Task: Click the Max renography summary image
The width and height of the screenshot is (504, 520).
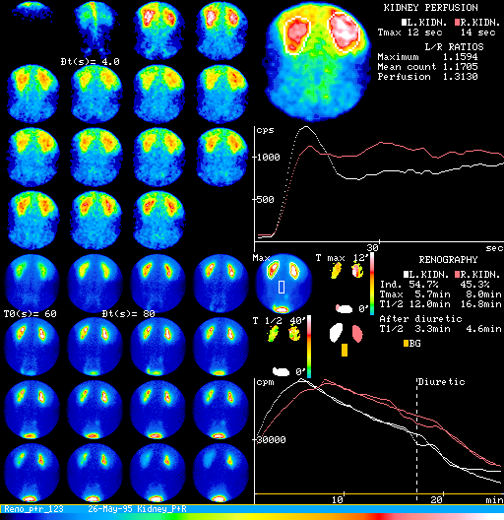Action: (x=283, y=284)
